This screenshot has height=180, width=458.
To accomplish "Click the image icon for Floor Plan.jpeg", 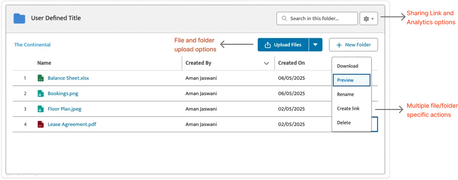I will tap(40, 109).
